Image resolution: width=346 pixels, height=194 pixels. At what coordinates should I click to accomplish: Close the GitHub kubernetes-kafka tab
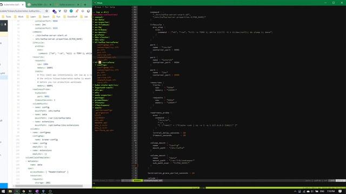pyautogui.click(x=23, y=4)
